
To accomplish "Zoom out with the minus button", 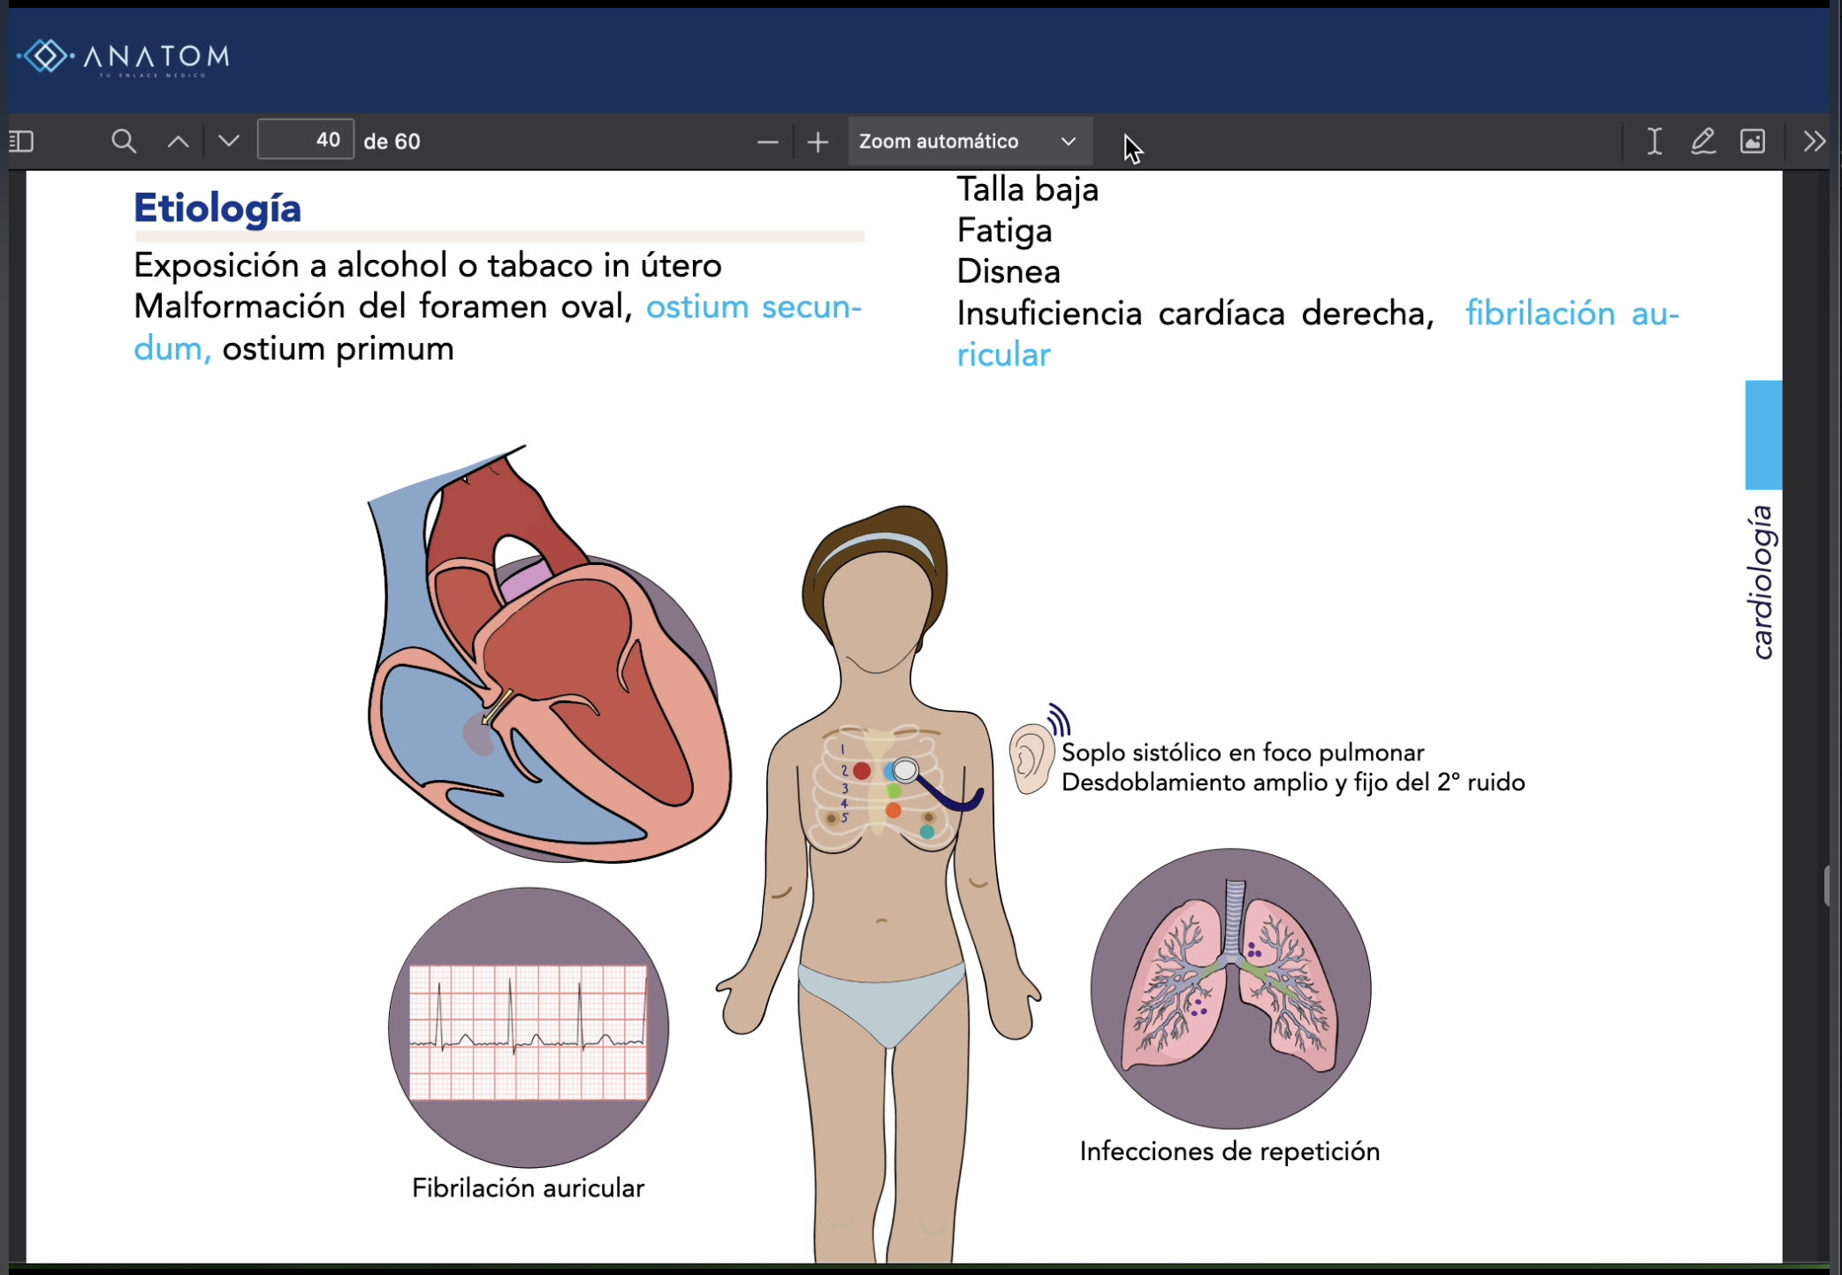I will click(767, 141).
